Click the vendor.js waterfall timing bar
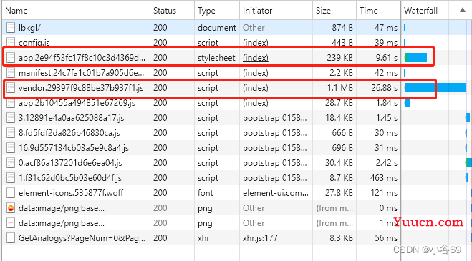This screenshot has width=472, height=261. pyautogui.click(x=435, y=88)
